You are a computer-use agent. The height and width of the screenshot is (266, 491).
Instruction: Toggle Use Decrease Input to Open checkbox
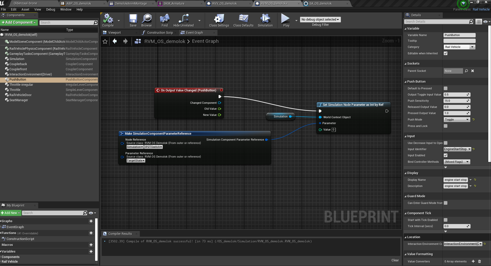(x=445, y=143)
